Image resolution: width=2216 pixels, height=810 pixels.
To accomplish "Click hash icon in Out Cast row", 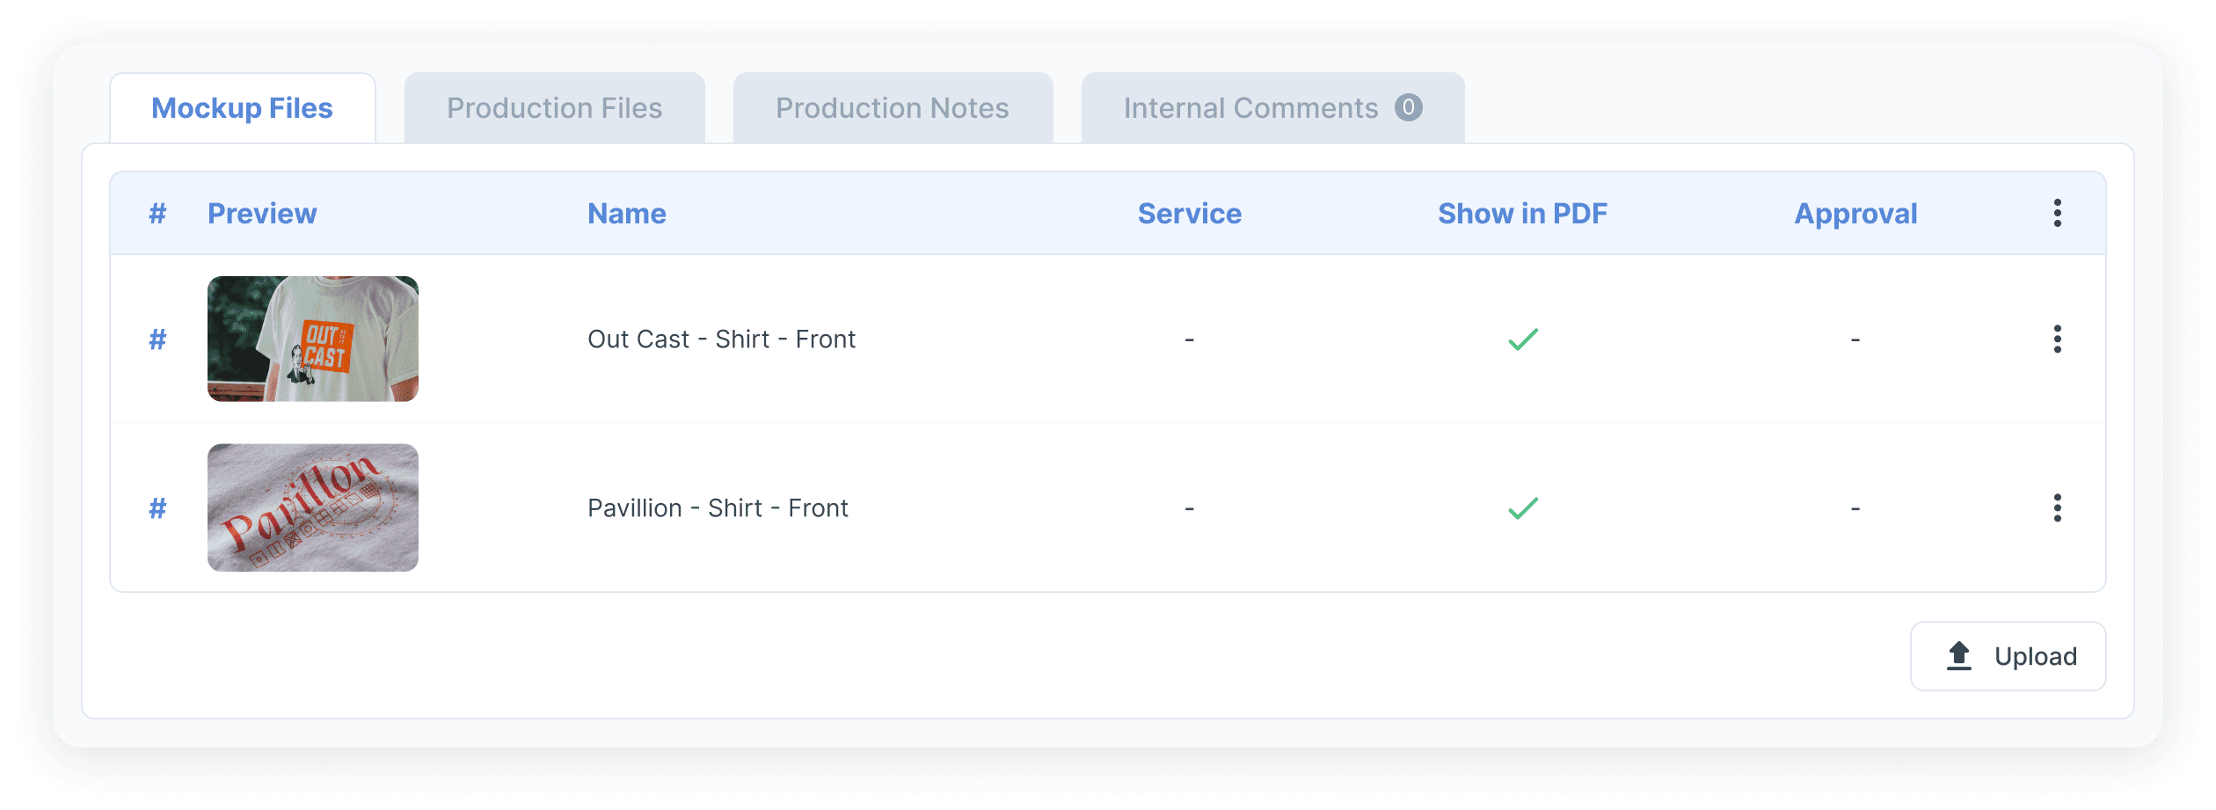I will (157, 339).
